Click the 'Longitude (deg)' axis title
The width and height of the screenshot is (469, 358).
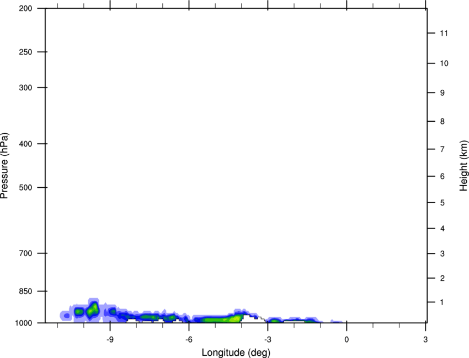(236, 352)
